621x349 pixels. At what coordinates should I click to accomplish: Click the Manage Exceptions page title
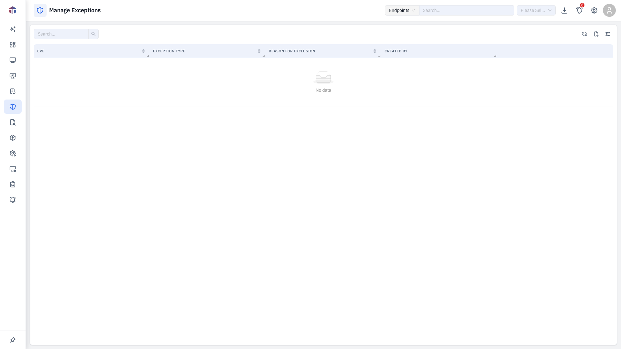[75, 10]
